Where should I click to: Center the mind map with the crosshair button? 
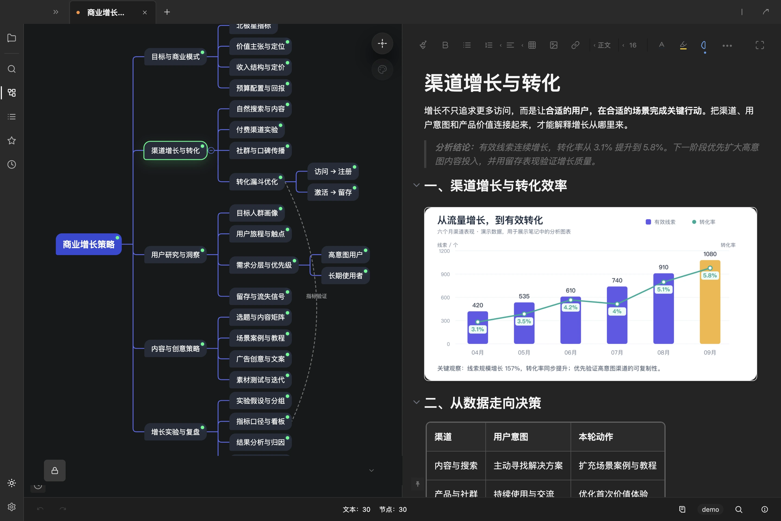point(382,43)
